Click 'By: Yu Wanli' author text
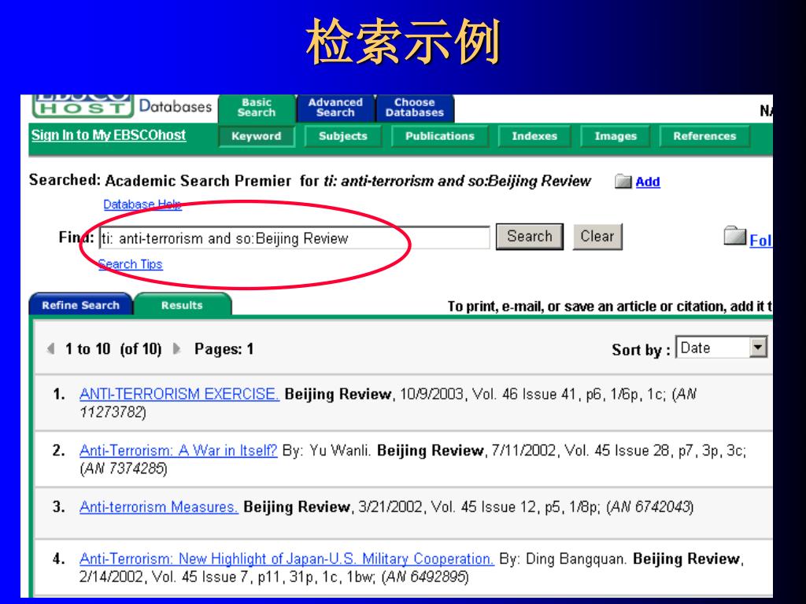Screen dimensions: 806x604 (327, 451)
